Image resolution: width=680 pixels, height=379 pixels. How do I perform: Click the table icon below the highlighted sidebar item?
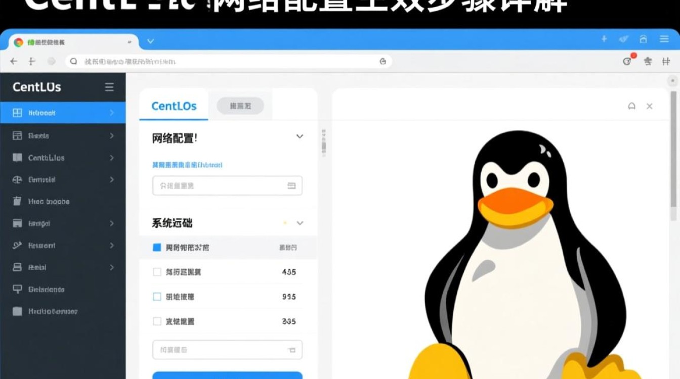17,135
